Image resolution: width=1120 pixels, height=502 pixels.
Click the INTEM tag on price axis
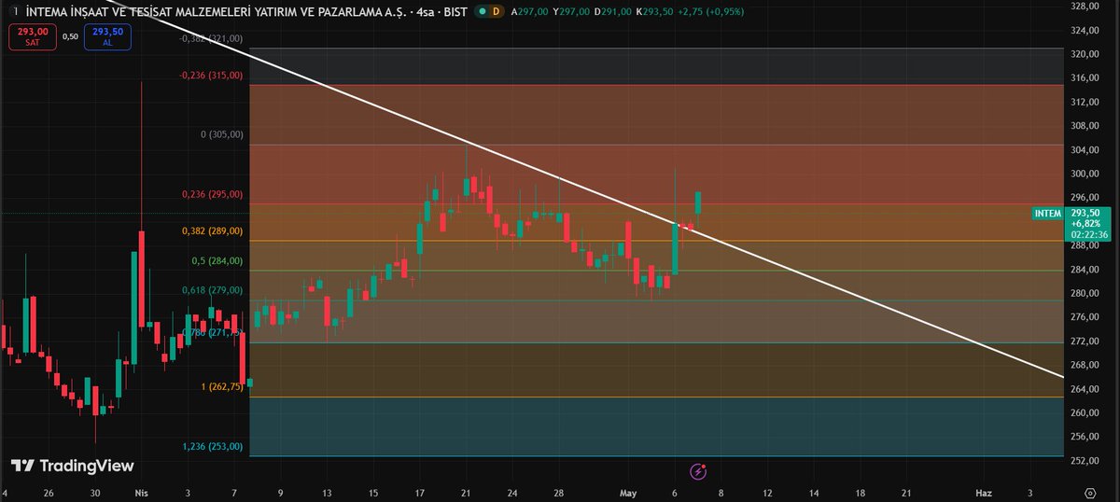(x=1048, y=214)
